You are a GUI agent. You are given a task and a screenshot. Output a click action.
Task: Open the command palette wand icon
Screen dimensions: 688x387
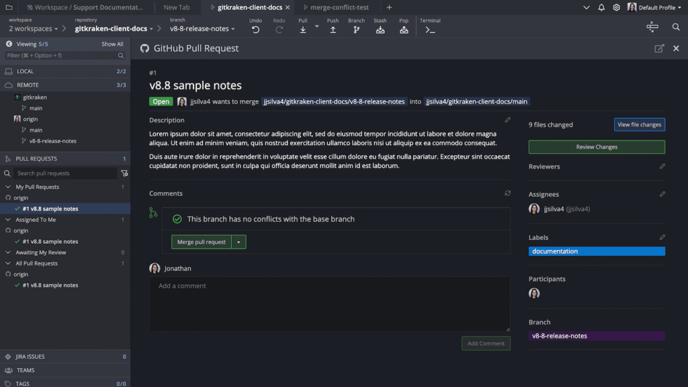[652, 27]
